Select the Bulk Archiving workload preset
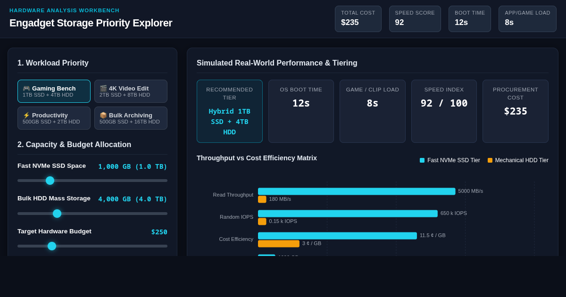The width and height of the screenshot is (566, 297). coord(131,118)
